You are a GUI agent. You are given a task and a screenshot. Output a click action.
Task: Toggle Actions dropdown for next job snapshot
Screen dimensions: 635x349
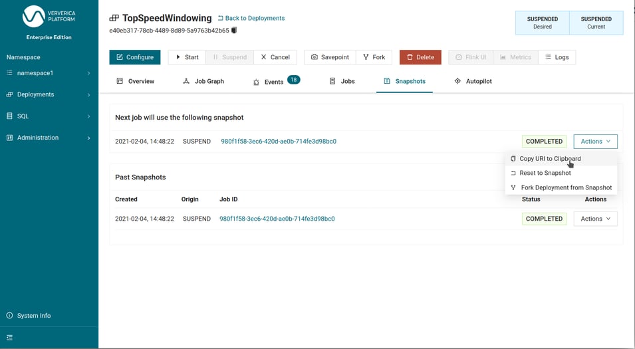[x=595, y=142]
